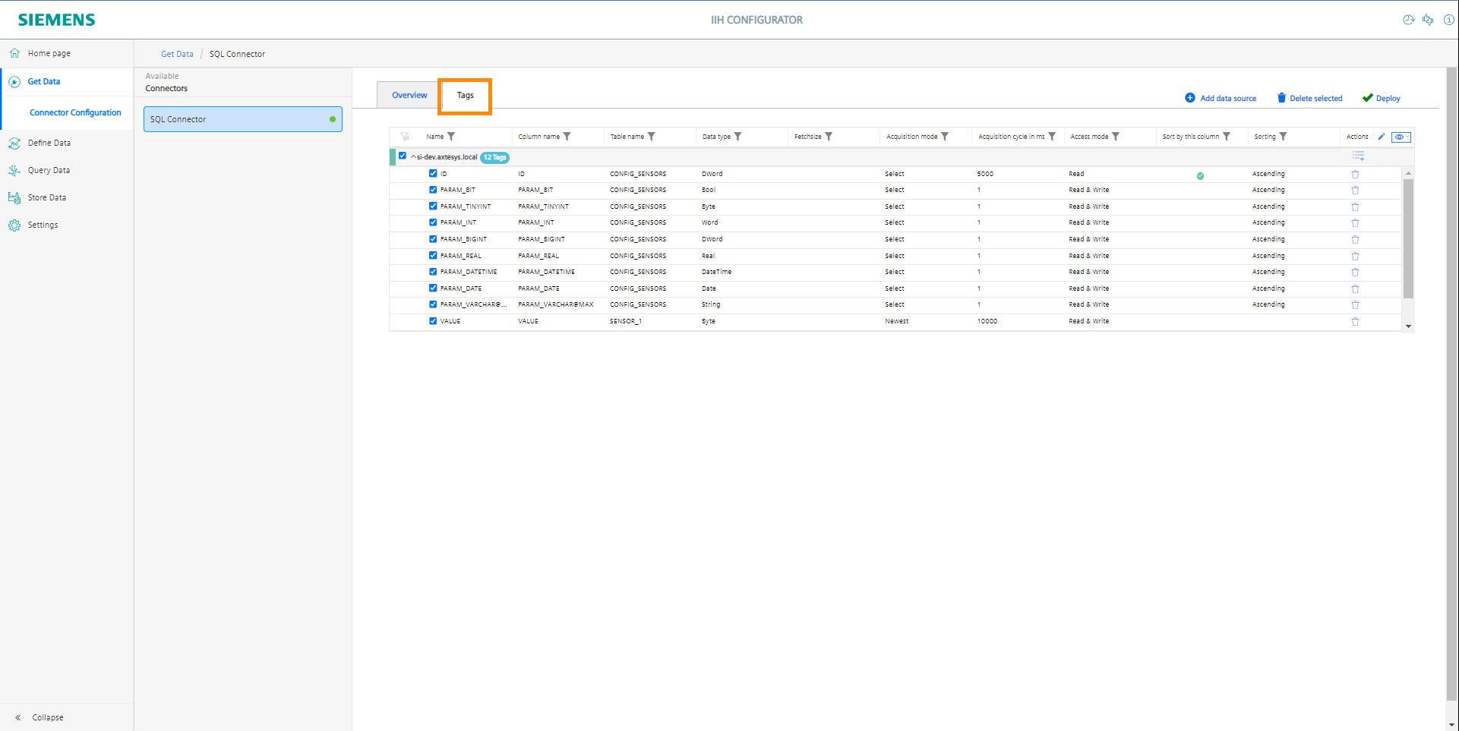Open Define Data in the sidebar

coord(49,143)
